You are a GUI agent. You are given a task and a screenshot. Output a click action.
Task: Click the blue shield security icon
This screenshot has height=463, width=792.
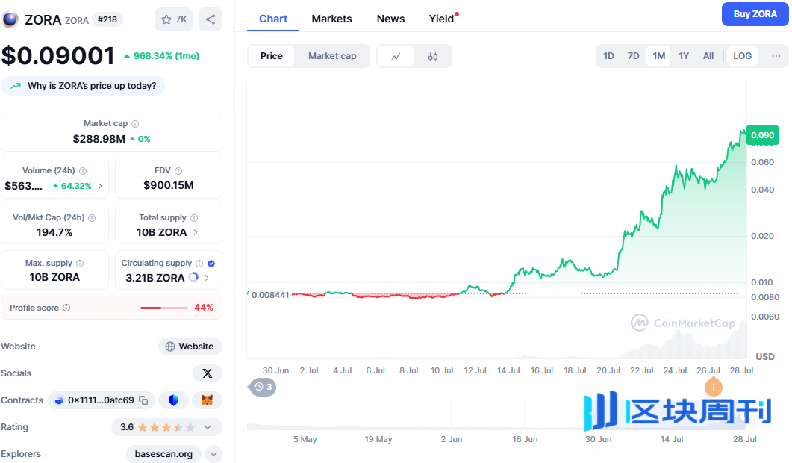(x=173, y=400)
